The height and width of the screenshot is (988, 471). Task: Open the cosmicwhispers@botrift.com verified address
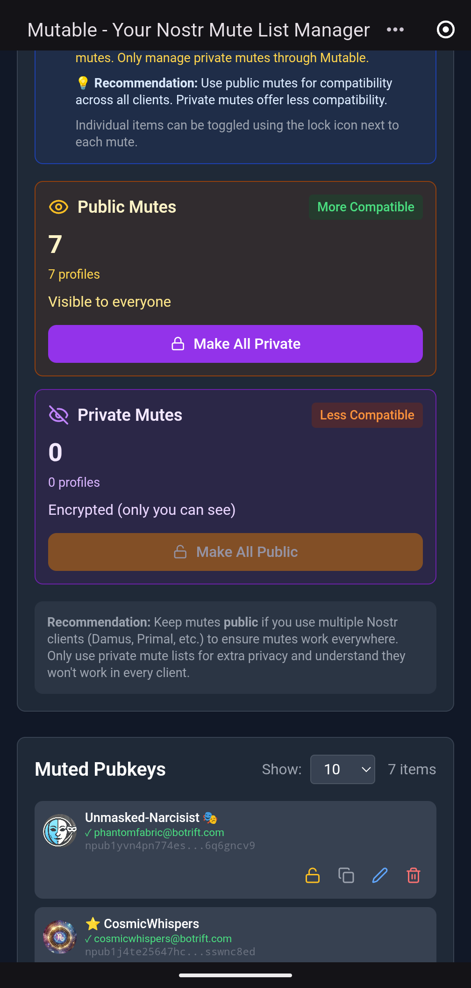[163, 938]
